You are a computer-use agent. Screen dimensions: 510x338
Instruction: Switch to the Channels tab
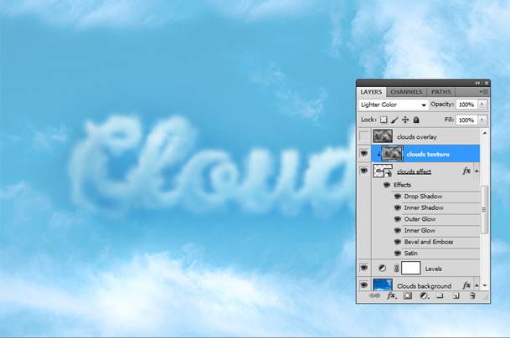tap(406, 92)
